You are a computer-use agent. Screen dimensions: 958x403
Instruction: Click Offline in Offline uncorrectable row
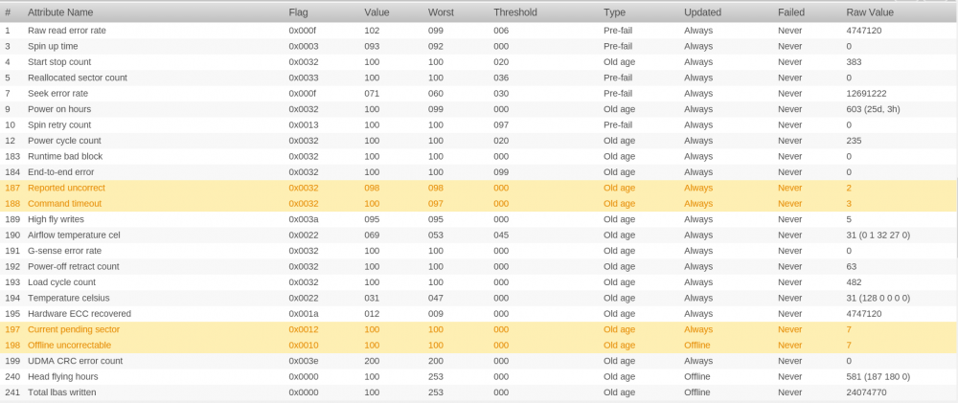pos(697,346)
